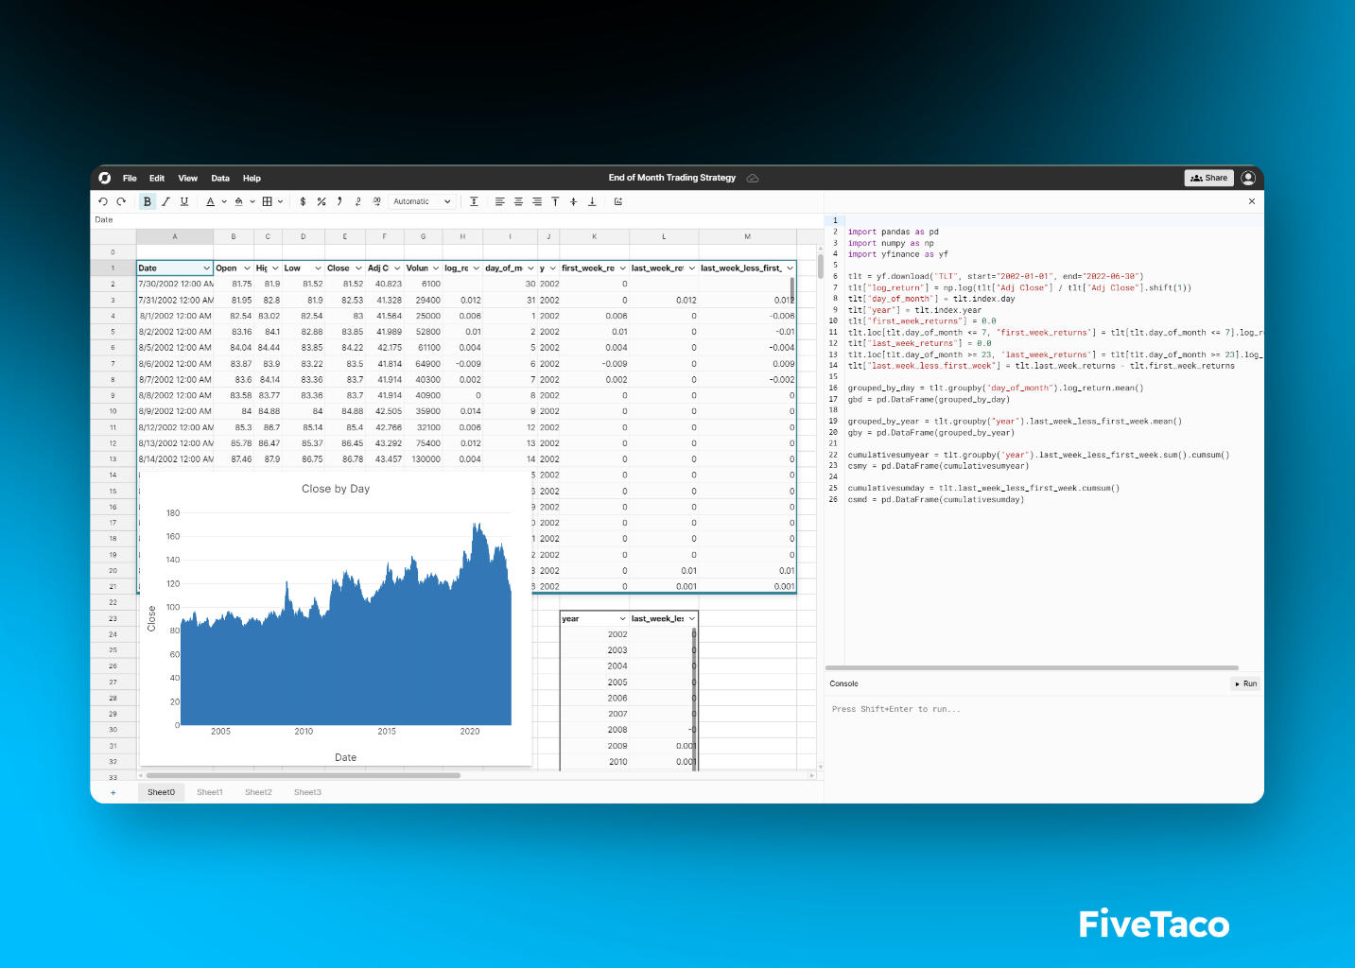This screenshot has width=1355, height=968.
Task: Align content to top
Action: [x=555, y=201]
